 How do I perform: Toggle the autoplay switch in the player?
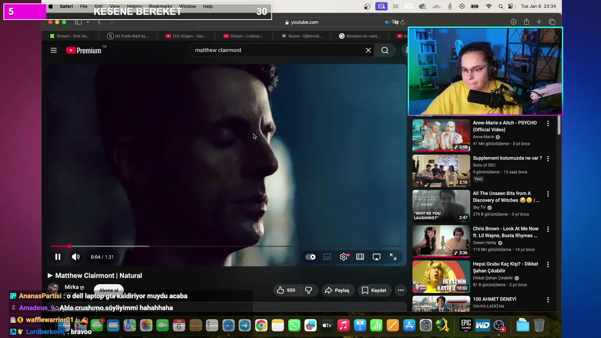[310, 257]
